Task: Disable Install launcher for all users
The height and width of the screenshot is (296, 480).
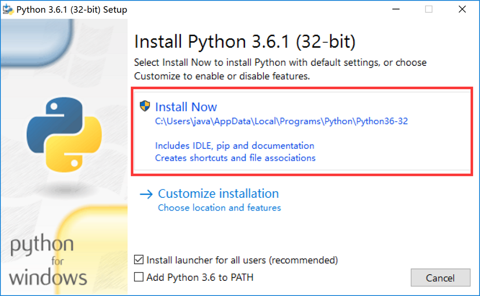Action: [139, 260]
